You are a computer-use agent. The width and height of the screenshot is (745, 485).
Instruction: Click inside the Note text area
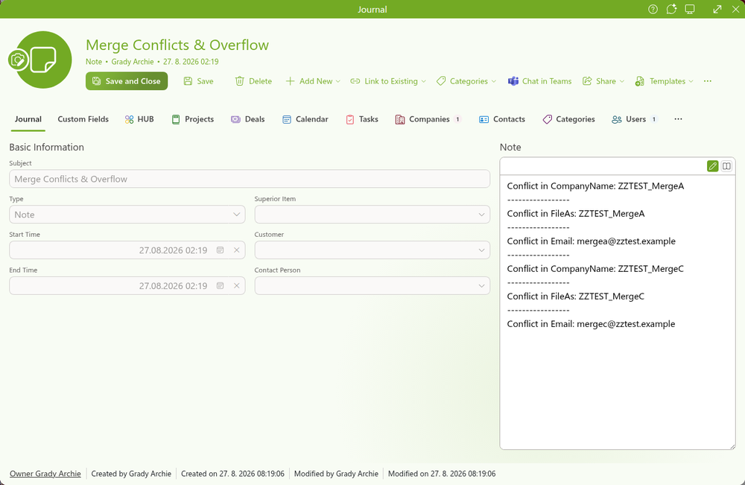coord(617,311)
